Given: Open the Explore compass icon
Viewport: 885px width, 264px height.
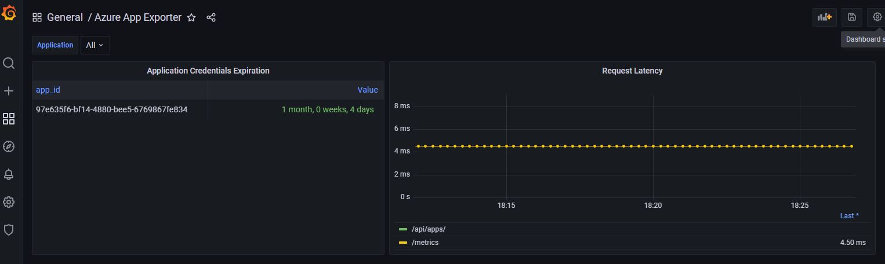Looking at the screenshot, I should (9, 146).
